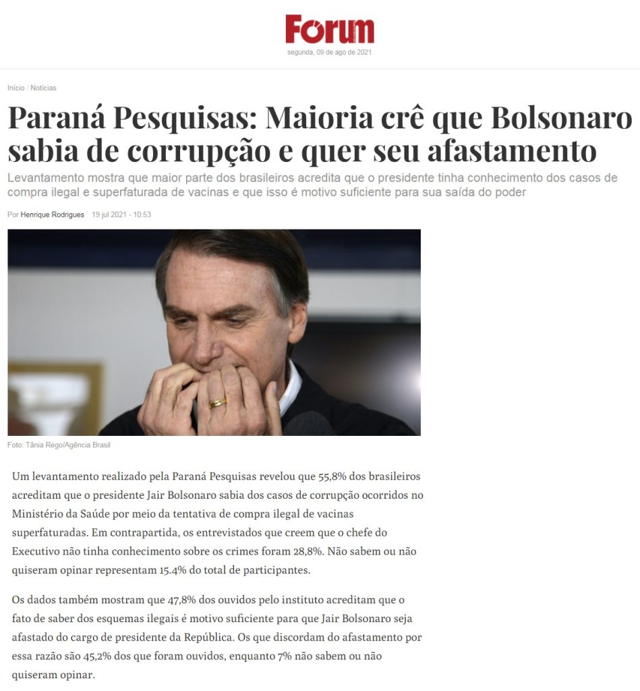Click the article headline about Paraná Pesquisas
The height and width of the screenshot is (691, 640).
point(320,134)
